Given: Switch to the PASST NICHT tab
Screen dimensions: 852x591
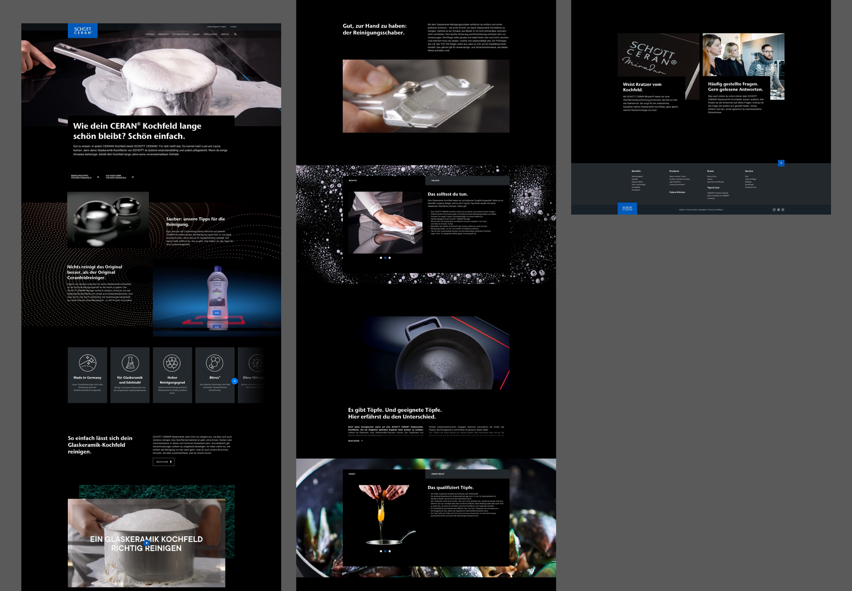Looking at the screenshot, I should click(437, 474).
